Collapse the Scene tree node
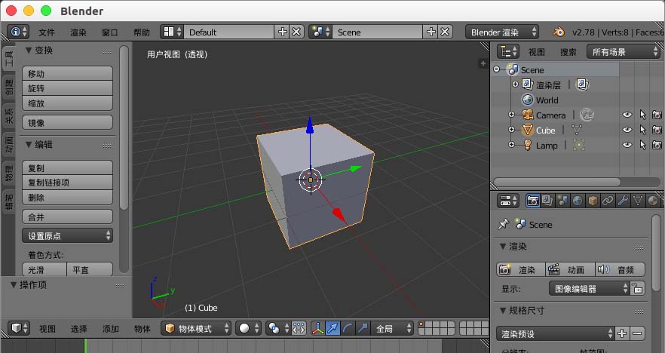The height and width of the screenshot is (353, 665). (497, 69)
